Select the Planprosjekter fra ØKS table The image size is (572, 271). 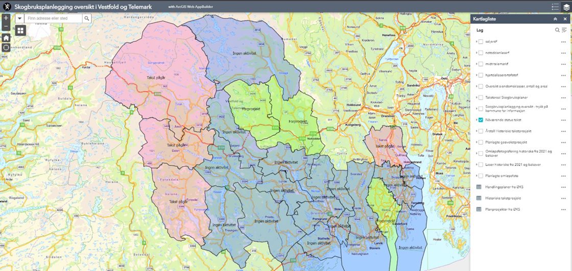coord(503,209)
